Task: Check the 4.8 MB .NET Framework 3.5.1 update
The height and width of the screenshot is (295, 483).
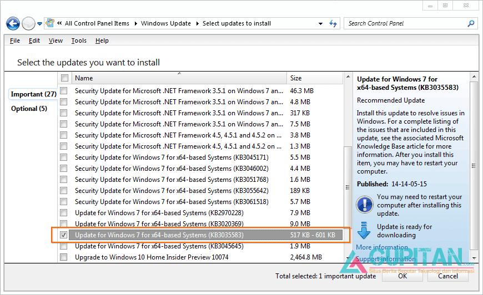Action: tap(63, 102)
